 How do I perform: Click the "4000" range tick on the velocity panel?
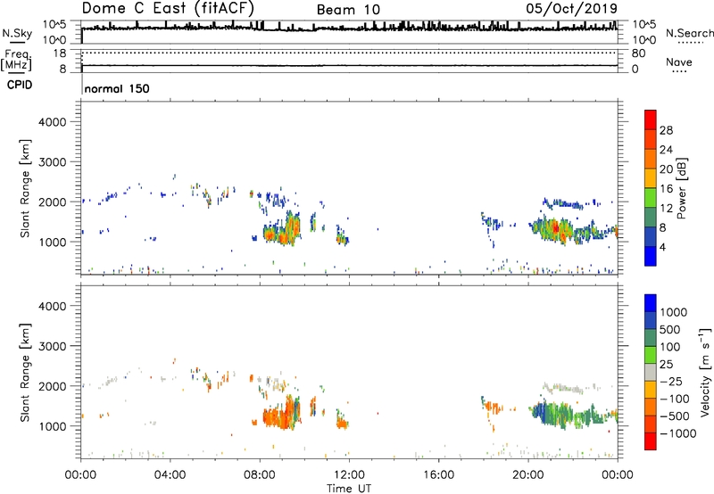tap(53, 306)
